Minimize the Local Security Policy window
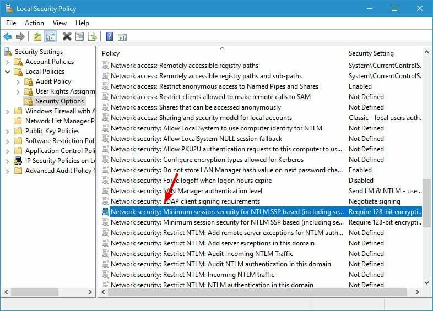Image resolution: width=433 pixels, height=311 pixels. tap(370, 8)
